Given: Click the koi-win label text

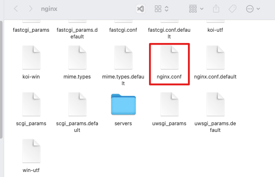Looking at the screenshot, I should pos(31,77).
